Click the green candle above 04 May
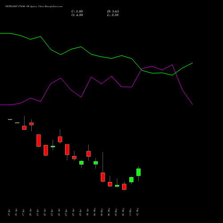223x223 pixels. coord(96,163)
